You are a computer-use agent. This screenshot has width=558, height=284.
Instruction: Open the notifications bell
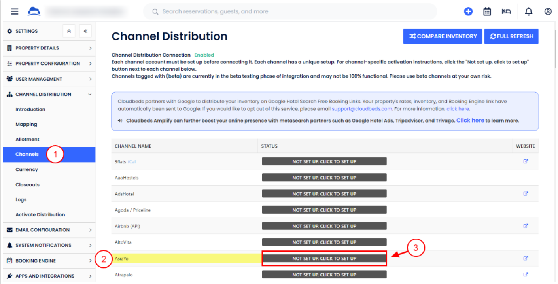pos(529,11)
